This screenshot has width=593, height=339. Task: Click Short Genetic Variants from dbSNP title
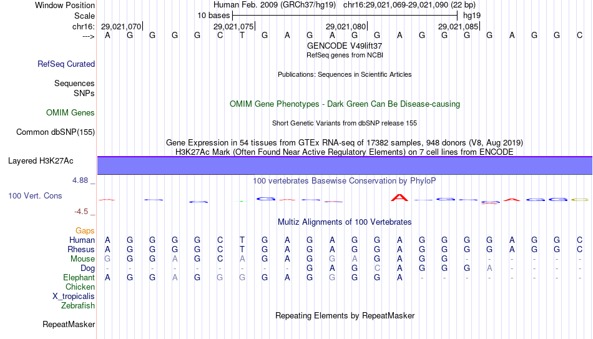coord(345,124)
